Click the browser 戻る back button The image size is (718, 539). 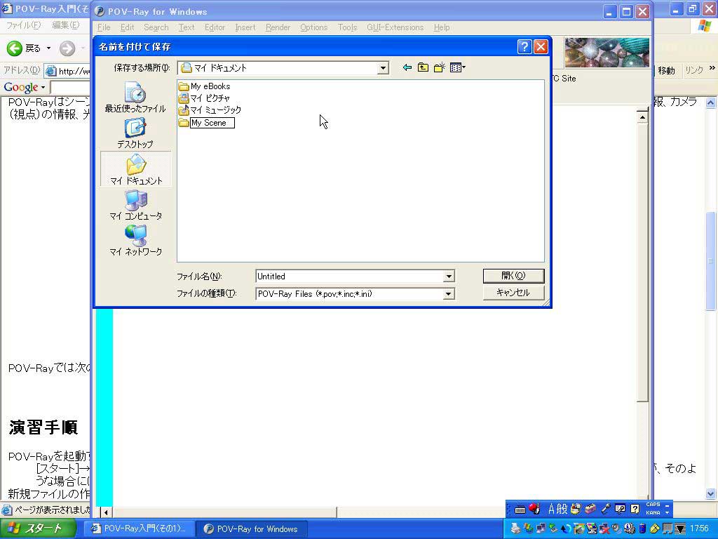pos(24,48)
